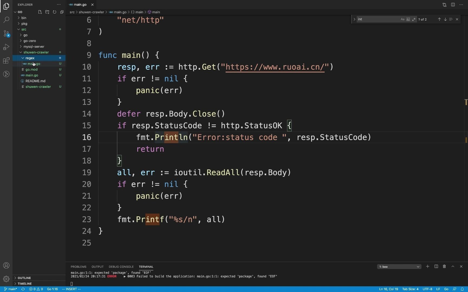Switch to the DEBUG CONSOLE tab
468x292 pixels.
click(x=121, y=267)
